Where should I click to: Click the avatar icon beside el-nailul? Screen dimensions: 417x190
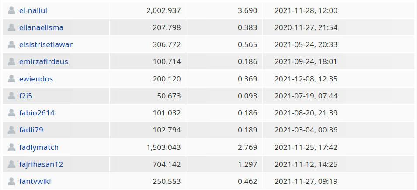coord(11,10)
